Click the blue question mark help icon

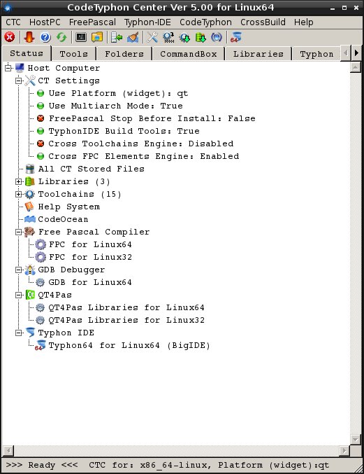(45, 38)
